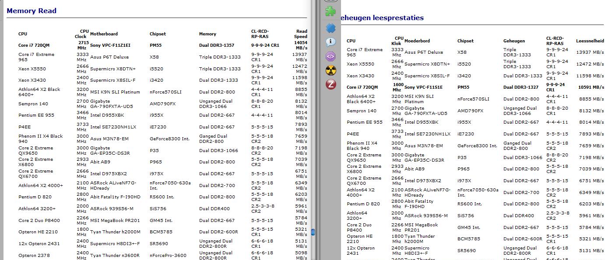The height and width of the screenshot is (260, 605).
Task: Click the blue puzzle piece sidebar icon
Action: [x=331, y=28]
